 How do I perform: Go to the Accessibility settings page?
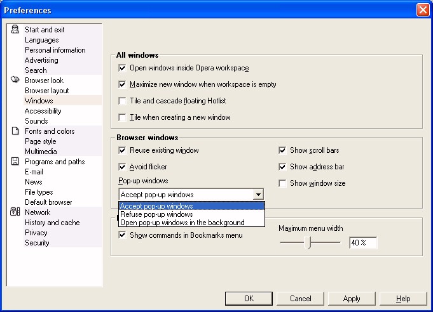(43, 111)
